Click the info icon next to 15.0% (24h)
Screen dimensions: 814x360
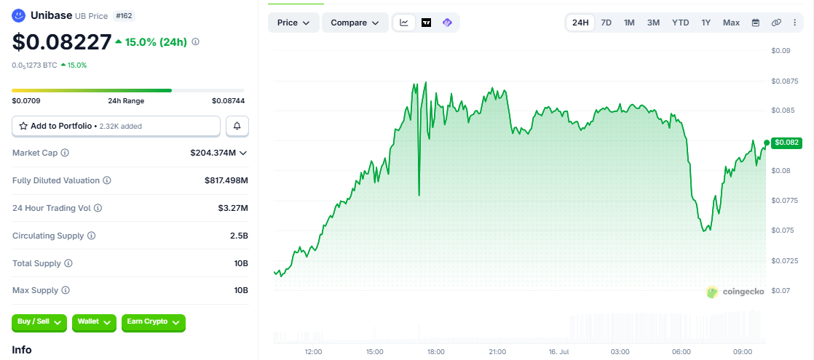coord(196,42)
